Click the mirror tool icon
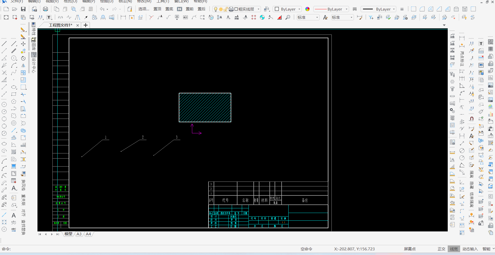 23,65
